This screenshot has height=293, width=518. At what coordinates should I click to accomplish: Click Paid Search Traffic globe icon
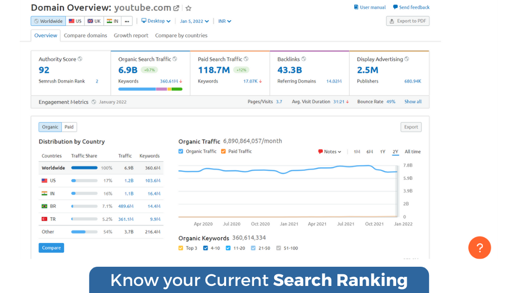[x=246, y=59]
